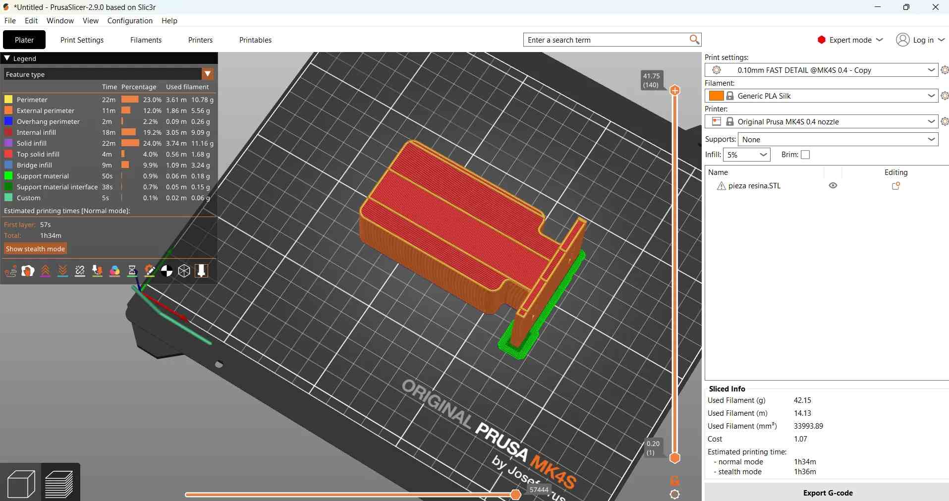
Task: Open the Infill percentage dropdown
Action: tap(746, 155)
